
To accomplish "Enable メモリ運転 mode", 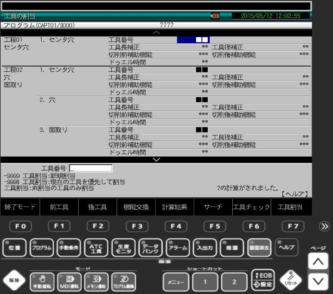I will point(96,281).
